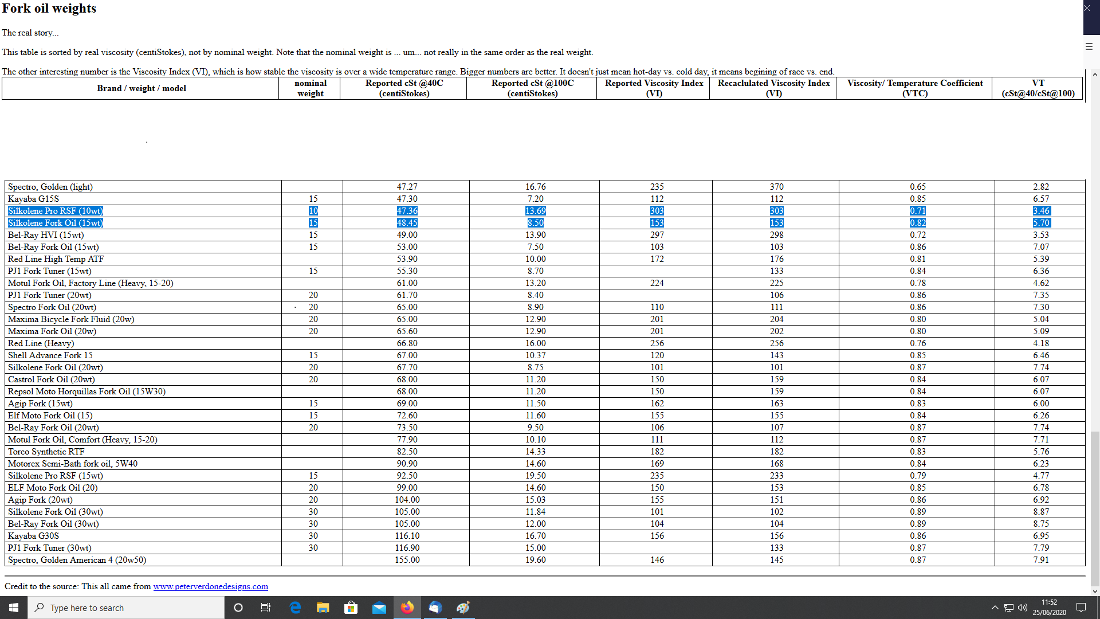Click Silkolene Pro RSF (10wt) cell
The width and height of the screenshot is (1100, 619).
pyautogui.click(x=56, y=211)
